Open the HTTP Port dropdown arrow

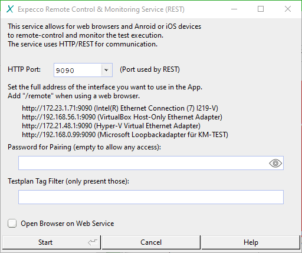coord(106,70)
